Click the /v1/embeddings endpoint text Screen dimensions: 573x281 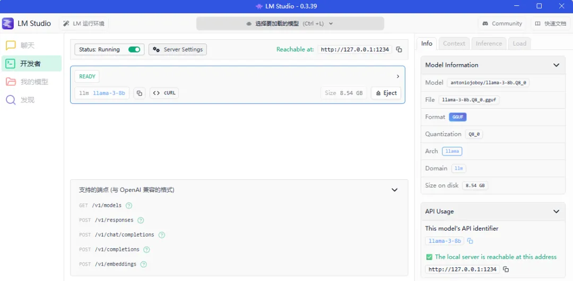[116, 264]
